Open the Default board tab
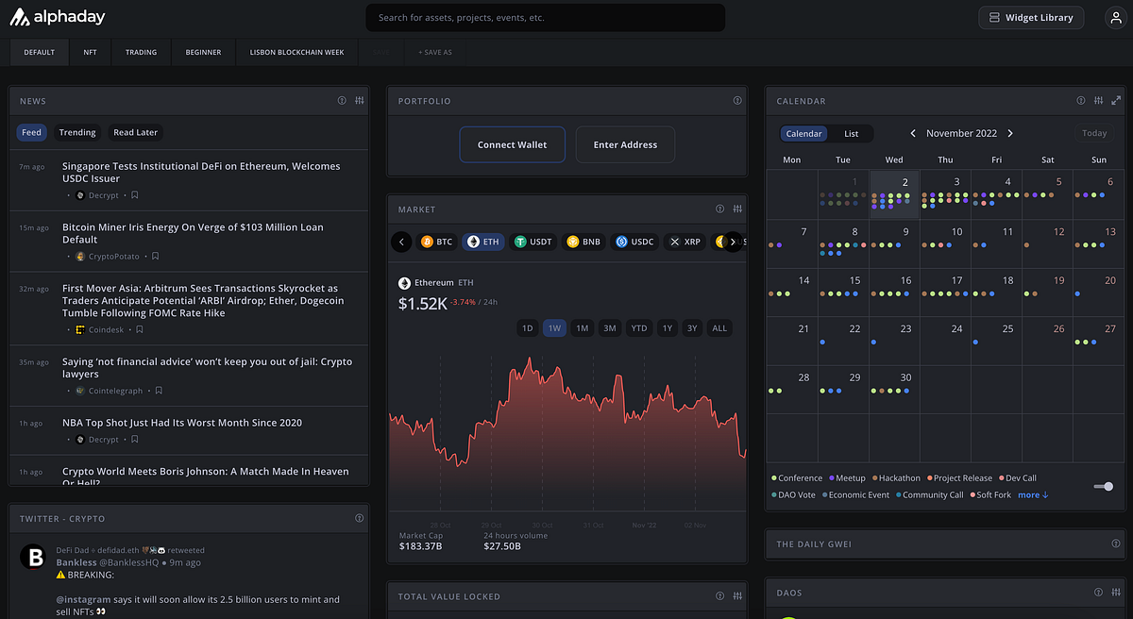 pyautogui.click(x=40, y=52)
